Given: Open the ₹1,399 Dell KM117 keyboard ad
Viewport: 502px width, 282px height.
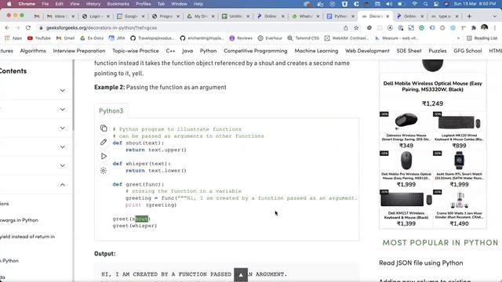Looking at the screenshot, I should tap(406, 208).
